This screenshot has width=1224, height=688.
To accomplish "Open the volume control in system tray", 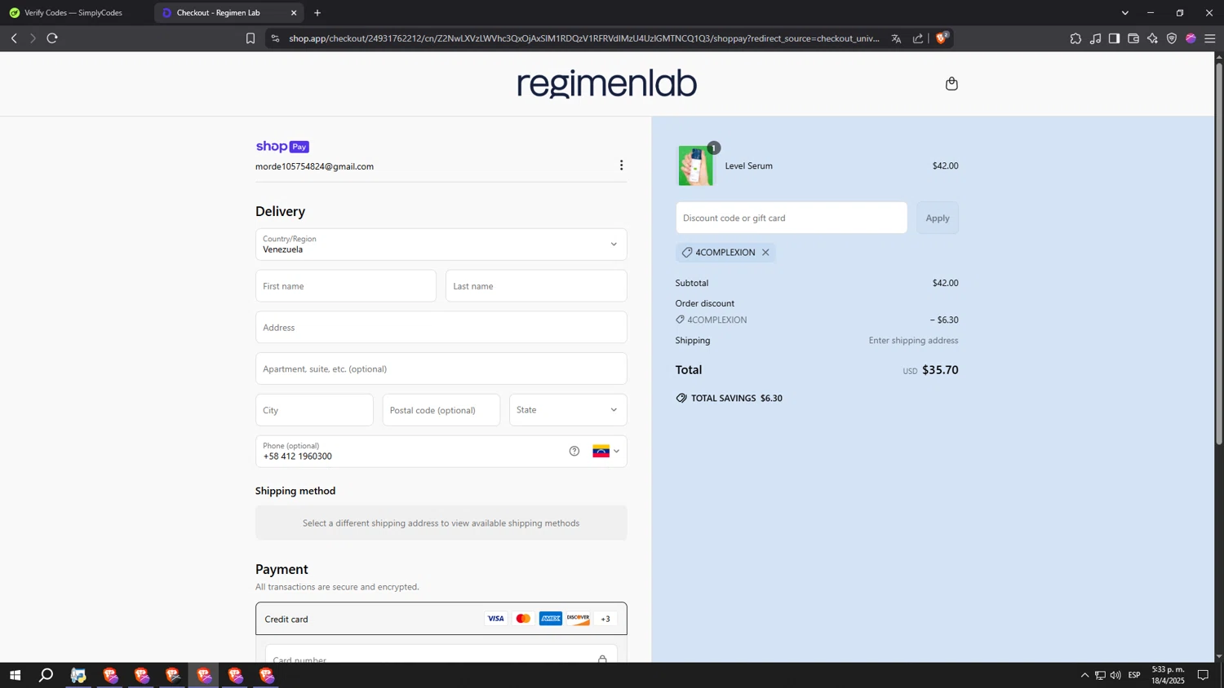I will (1115, 675).
